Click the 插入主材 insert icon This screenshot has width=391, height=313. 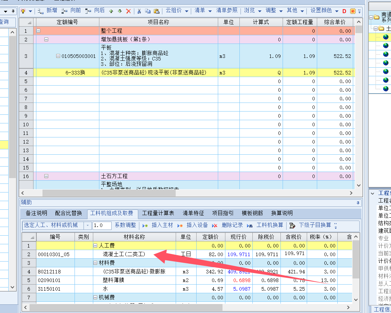point(145,226)
